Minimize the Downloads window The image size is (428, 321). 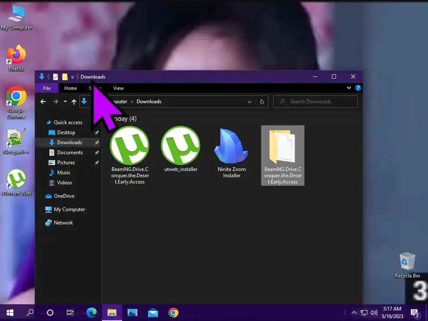point(315,77)
